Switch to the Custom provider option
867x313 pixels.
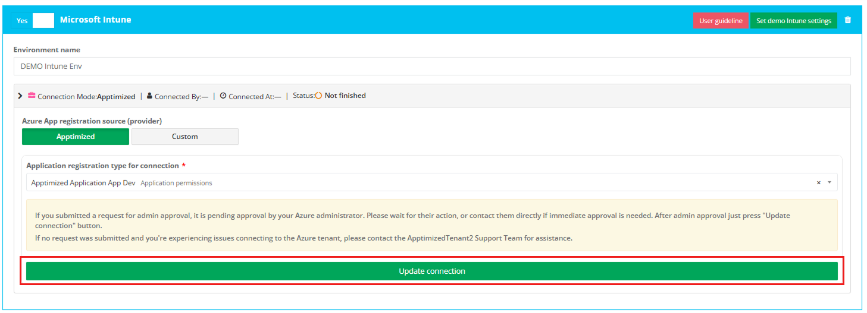click(x=184, y=137)
